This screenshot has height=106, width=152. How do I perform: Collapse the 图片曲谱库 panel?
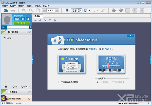coord(29,92)
